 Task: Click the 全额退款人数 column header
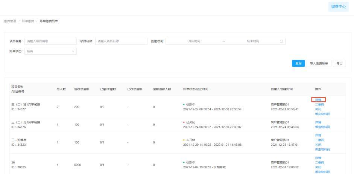tap(162, 89)
